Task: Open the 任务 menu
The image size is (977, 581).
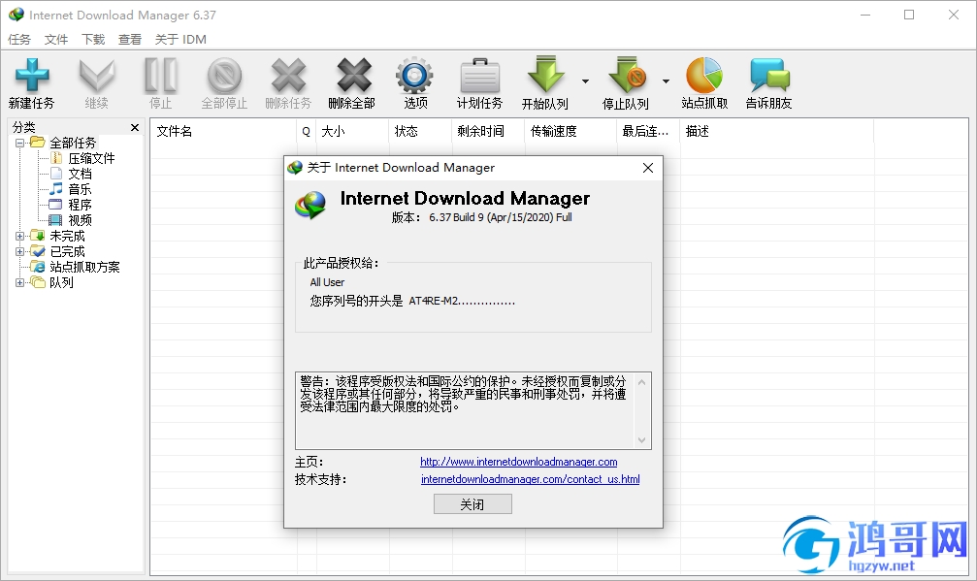Action: point(19,39)
